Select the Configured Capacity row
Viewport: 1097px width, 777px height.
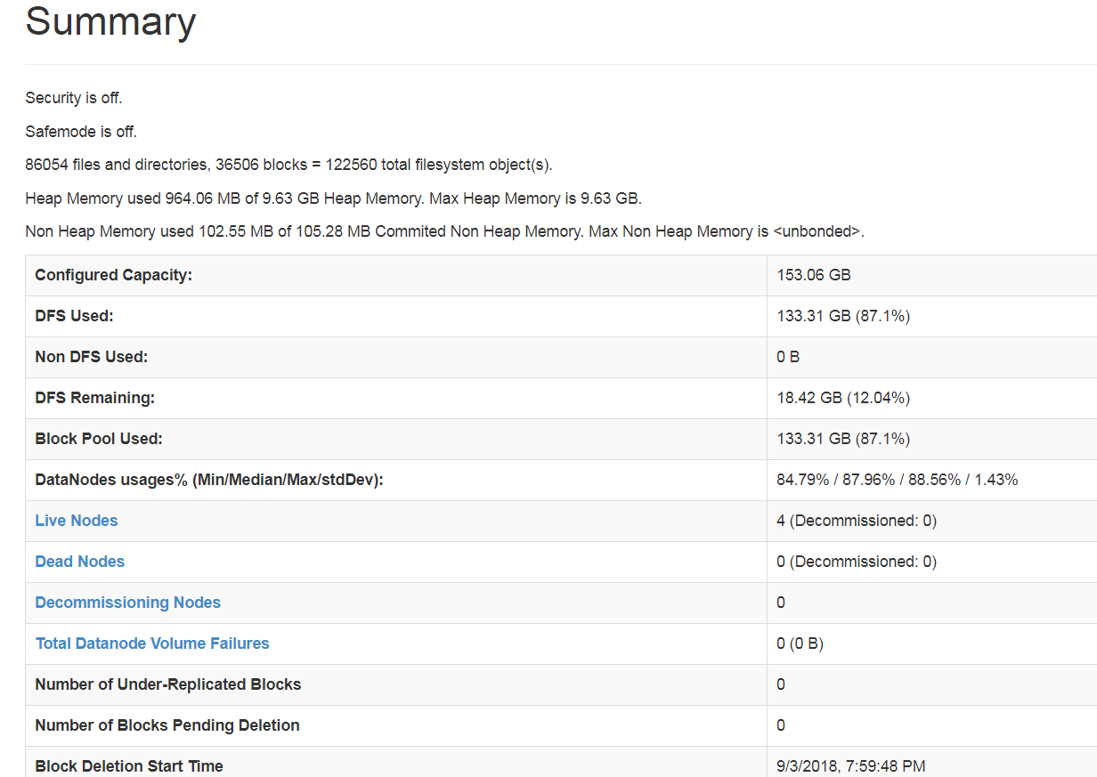pyautogui.click(x=113, y=275)
